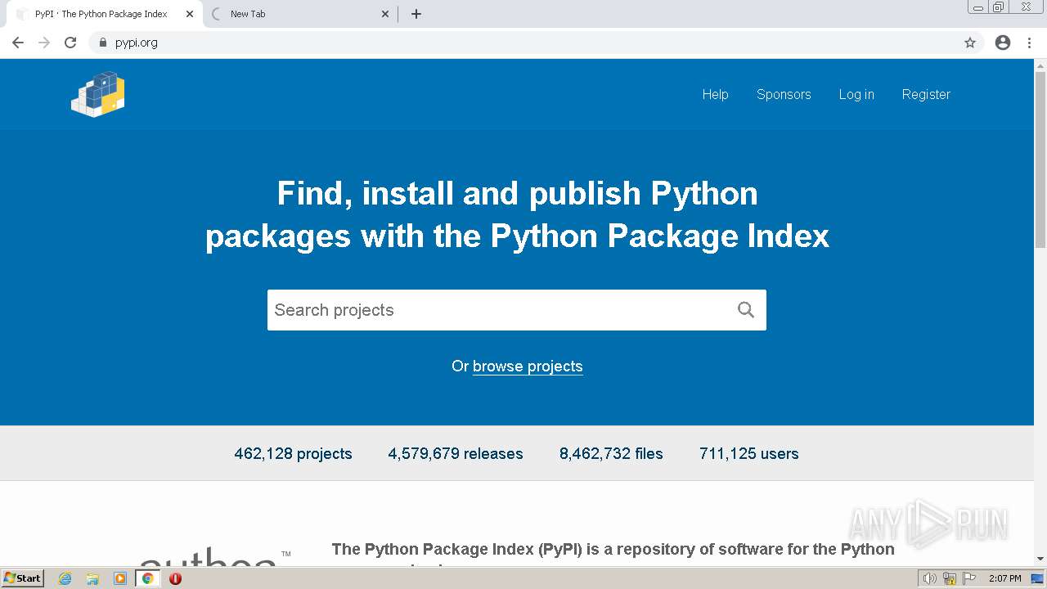Click the network tray icon
The height and width of the screenshot is (589, 1047).
pos(950,578)
